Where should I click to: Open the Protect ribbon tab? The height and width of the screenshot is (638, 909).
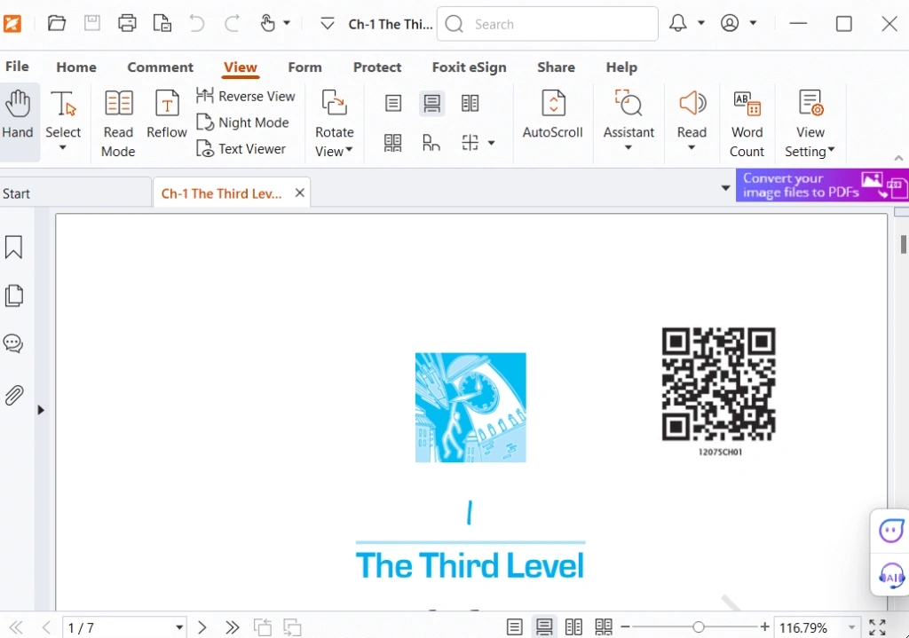pyautogui.click(x=377, y=67)
